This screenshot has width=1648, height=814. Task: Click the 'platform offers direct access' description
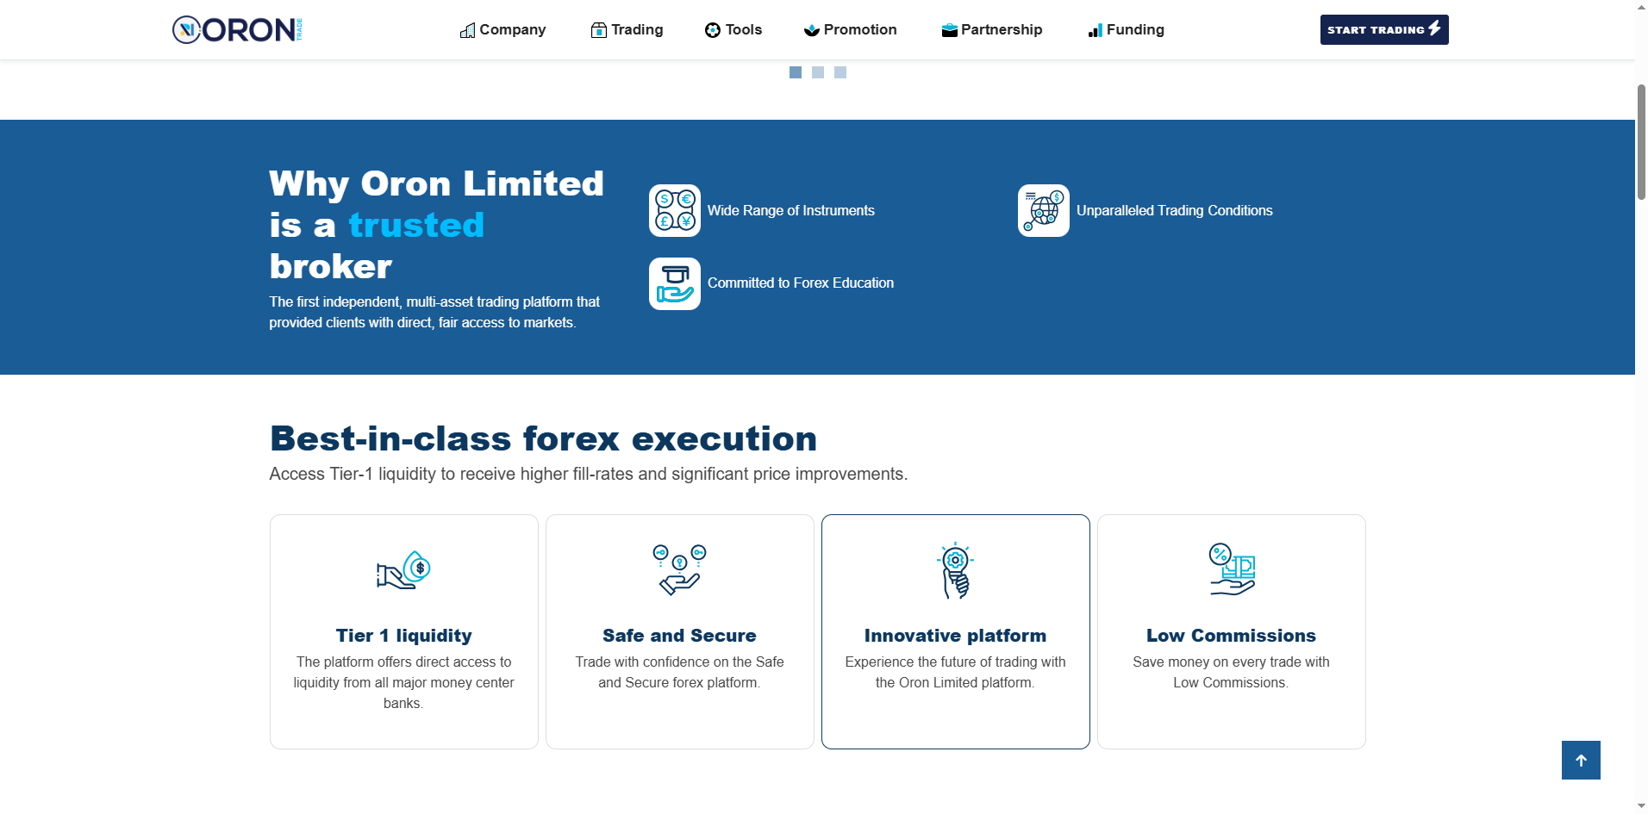click(403, 682)
